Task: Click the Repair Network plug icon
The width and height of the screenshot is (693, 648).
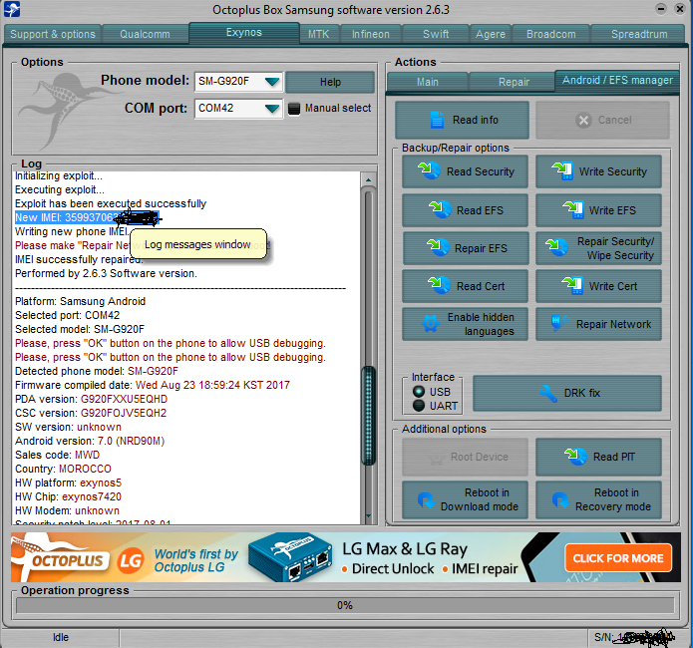Action: click(x=558, y=324)
